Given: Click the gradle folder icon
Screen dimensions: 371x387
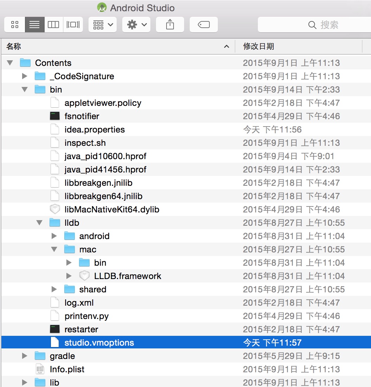Looking at the screenshot, I should pyautogui.click(x=40, y=356).
